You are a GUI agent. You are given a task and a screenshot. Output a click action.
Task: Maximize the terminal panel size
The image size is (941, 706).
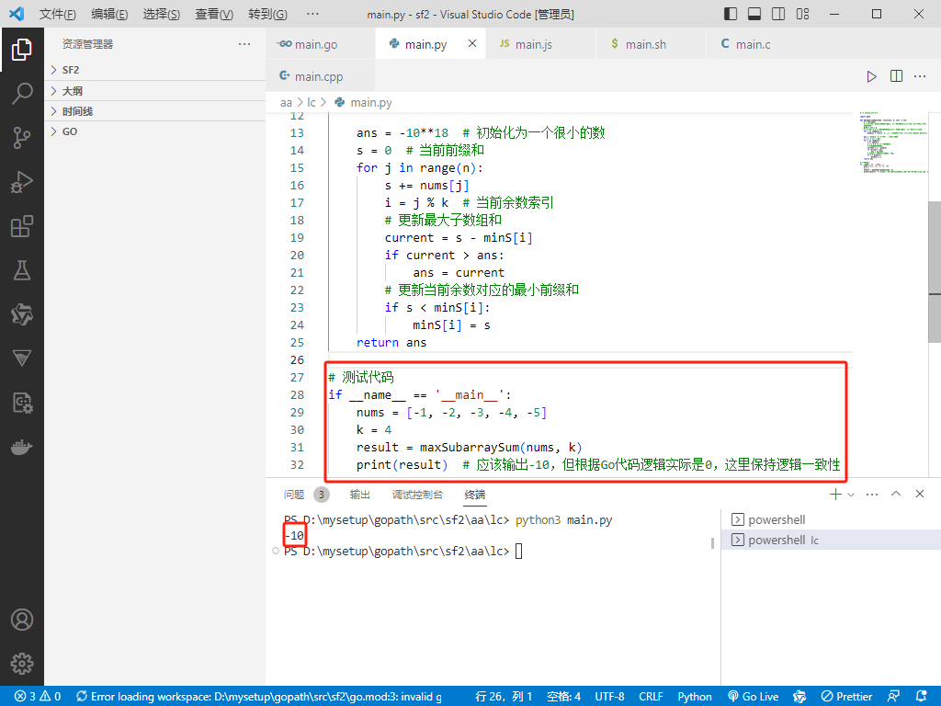coord(896,494)
